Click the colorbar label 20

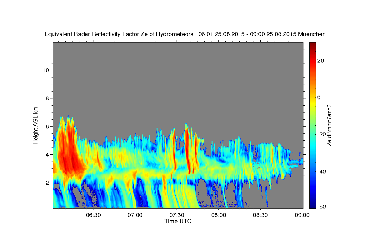tap(320, 61)
